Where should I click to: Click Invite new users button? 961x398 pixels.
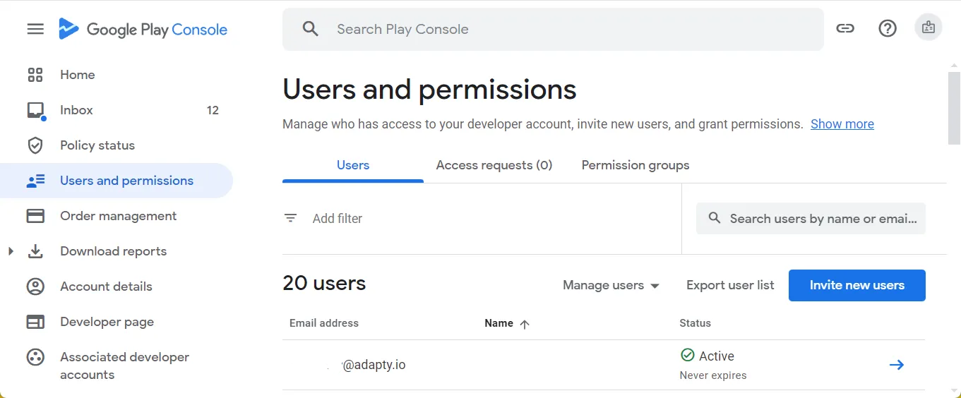[x=856, y=285]
